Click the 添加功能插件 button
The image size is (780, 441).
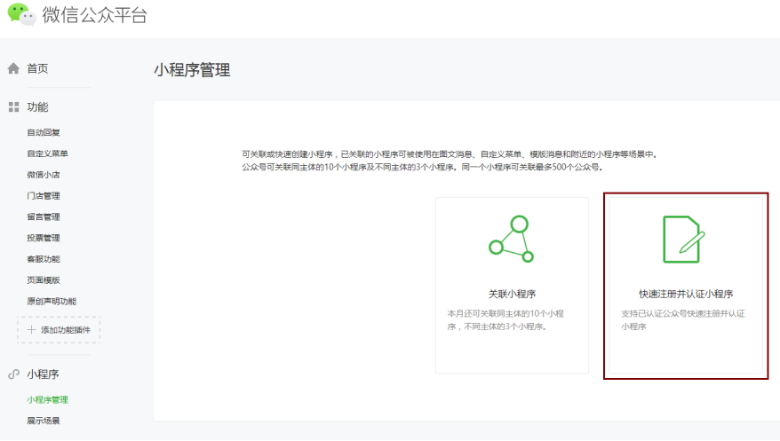pyautogui.click(x=59, y=330)
